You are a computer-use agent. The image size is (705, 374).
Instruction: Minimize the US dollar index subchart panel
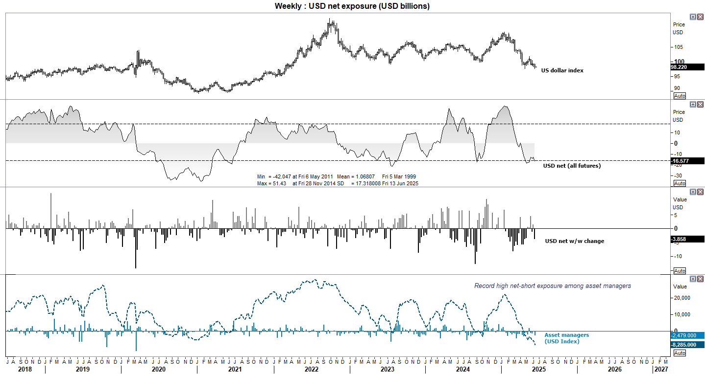click(x=693, y=16)
